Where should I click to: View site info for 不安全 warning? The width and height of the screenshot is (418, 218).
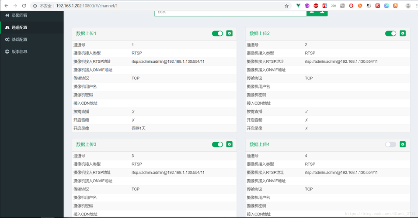pyautogui.click(x=42, y=6)
